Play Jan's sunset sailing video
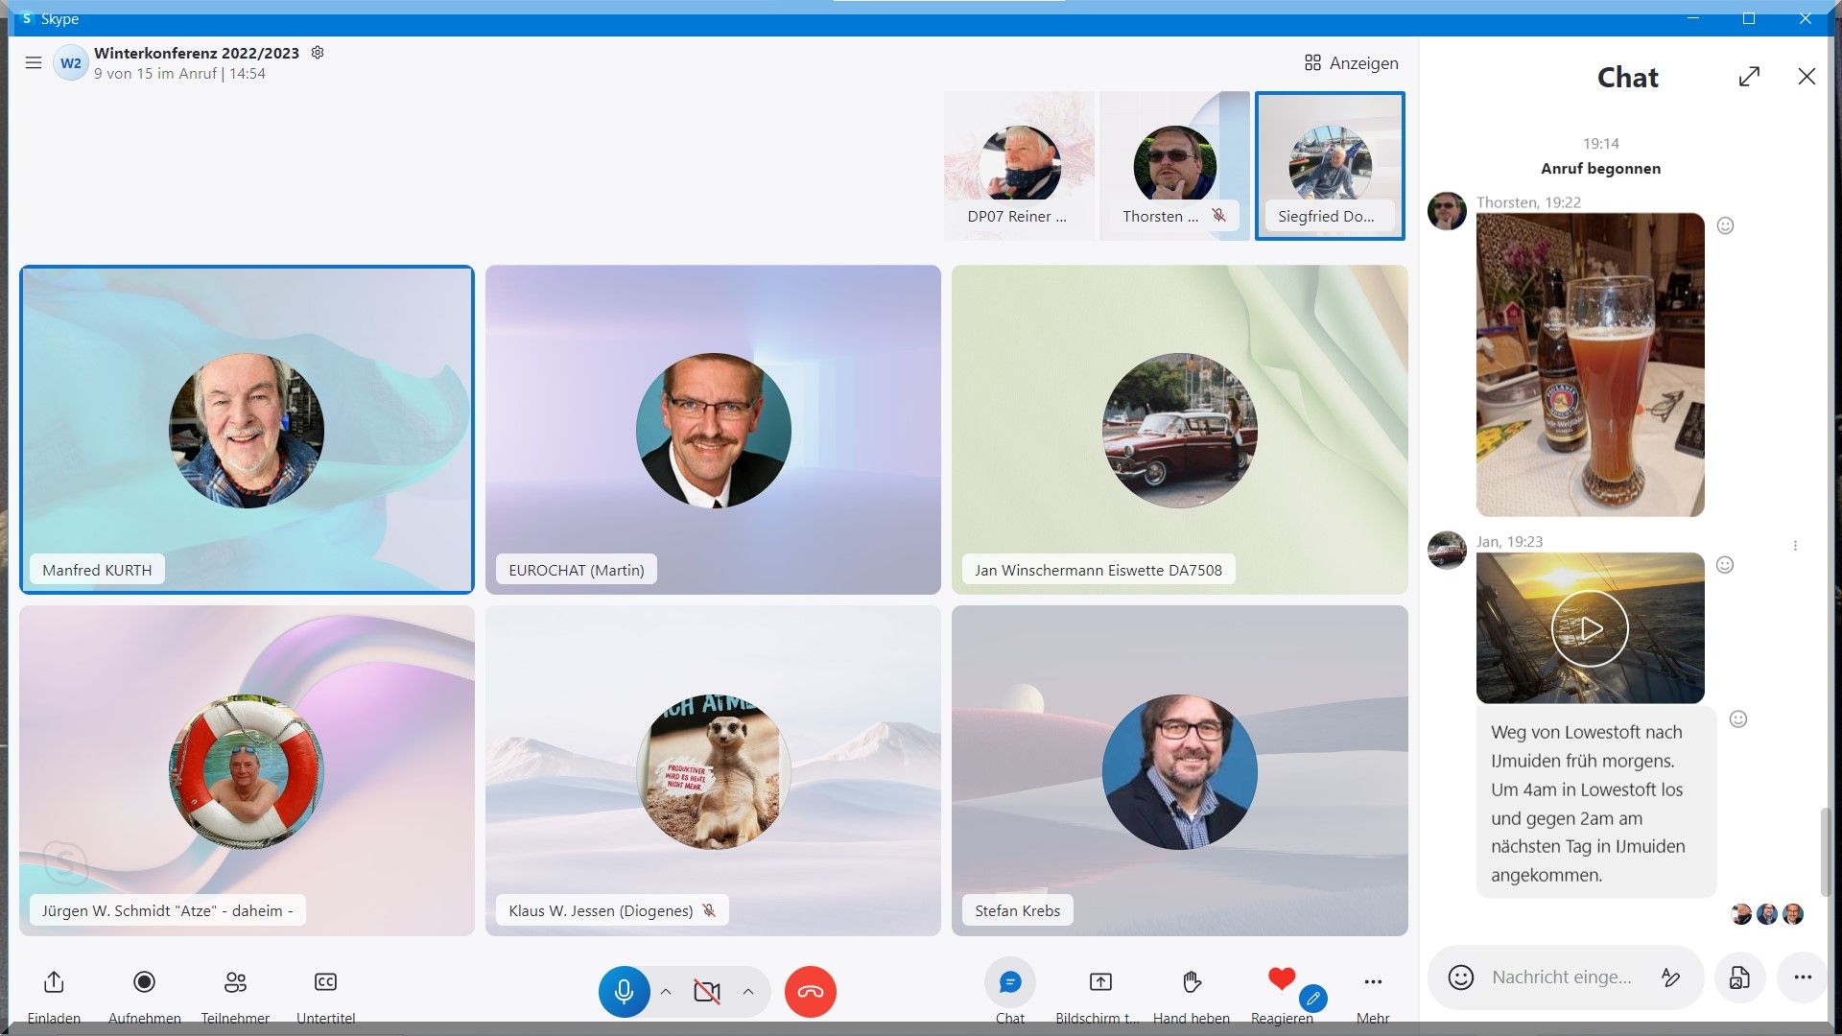Viewport: 1842px width, 1036px height. (1590, 628)
